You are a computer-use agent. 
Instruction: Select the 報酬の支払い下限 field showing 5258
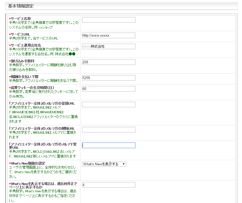tap(108, 78)
